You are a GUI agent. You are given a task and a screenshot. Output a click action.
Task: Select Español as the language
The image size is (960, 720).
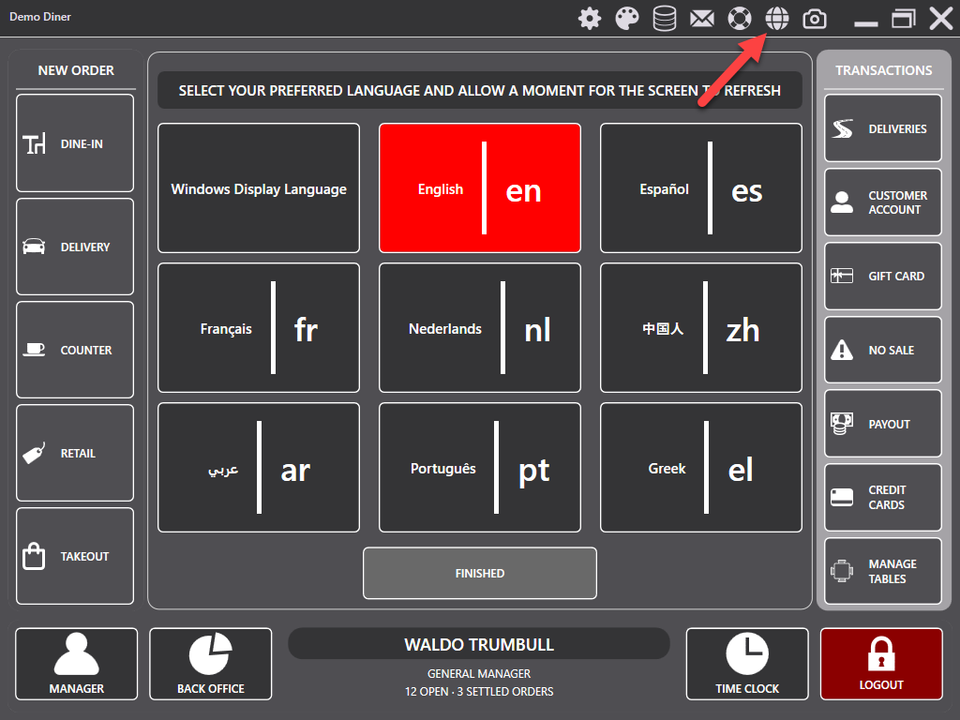701,188
